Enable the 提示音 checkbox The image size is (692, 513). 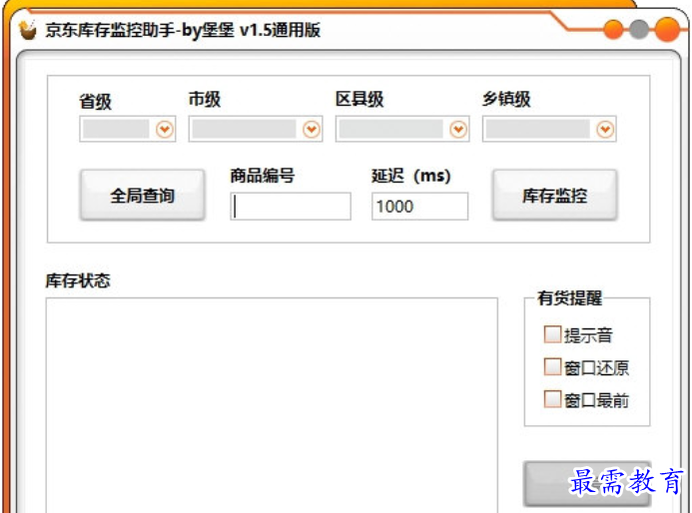click(x=552, y=334)
